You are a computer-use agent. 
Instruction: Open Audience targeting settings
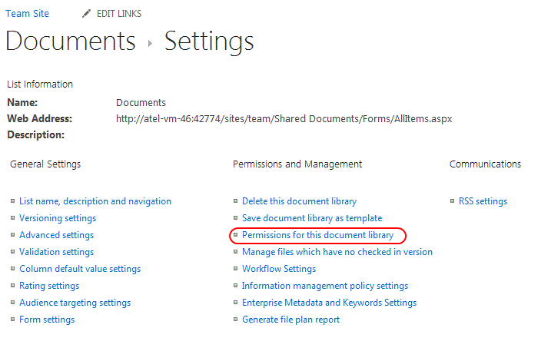(75, 303)
